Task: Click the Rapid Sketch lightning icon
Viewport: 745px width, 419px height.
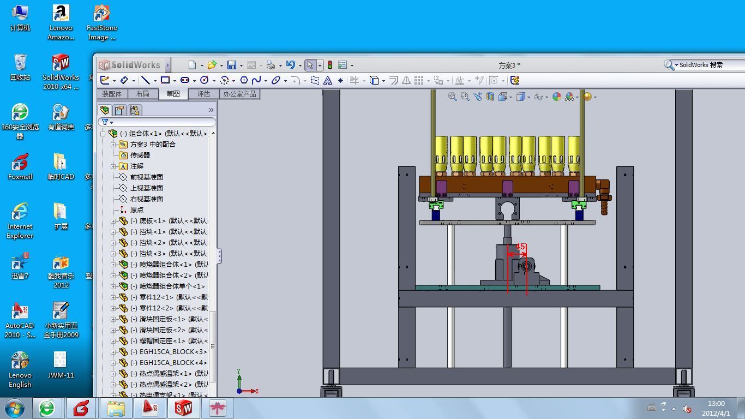Action: 514,80
